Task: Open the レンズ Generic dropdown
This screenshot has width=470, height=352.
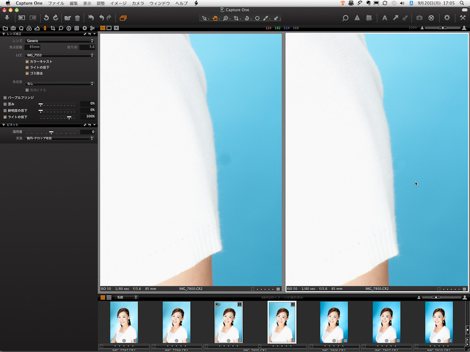Action: (x=60, y=41)
